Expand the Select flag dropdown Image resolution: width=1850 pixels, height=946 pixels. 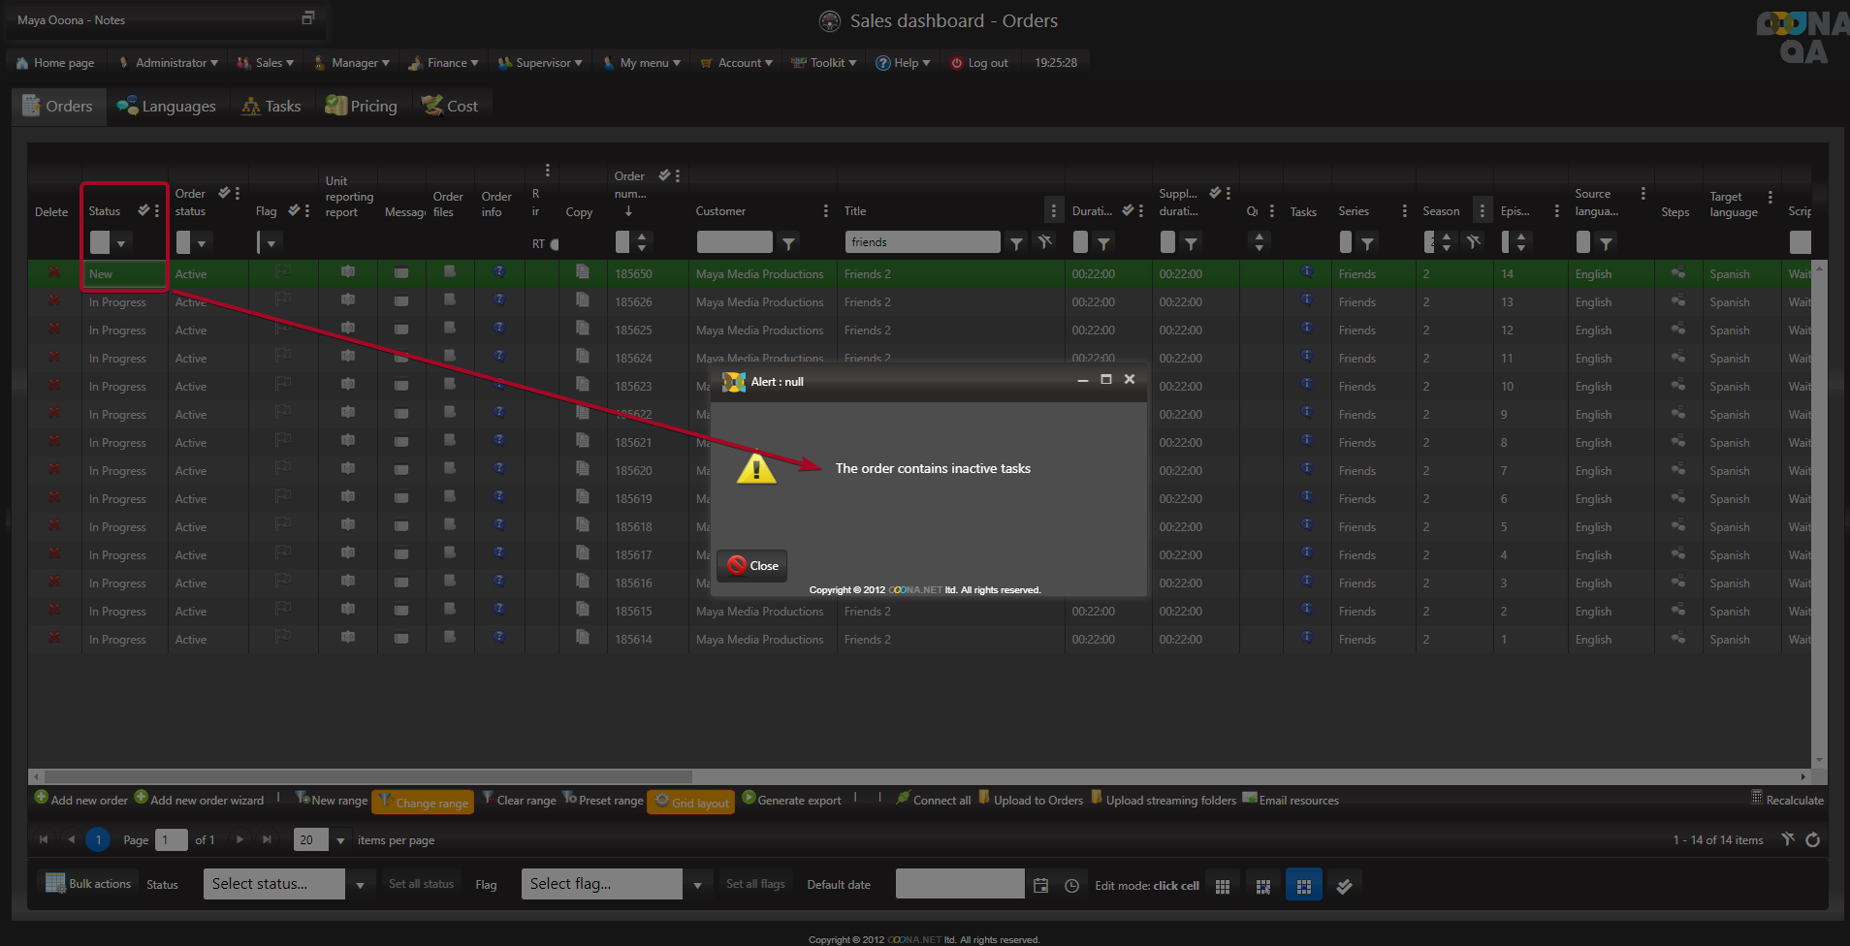(x=697, y=885)
